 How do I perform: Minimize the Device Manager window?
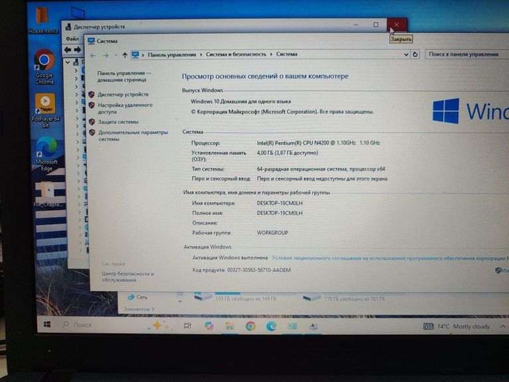(356, 25)
